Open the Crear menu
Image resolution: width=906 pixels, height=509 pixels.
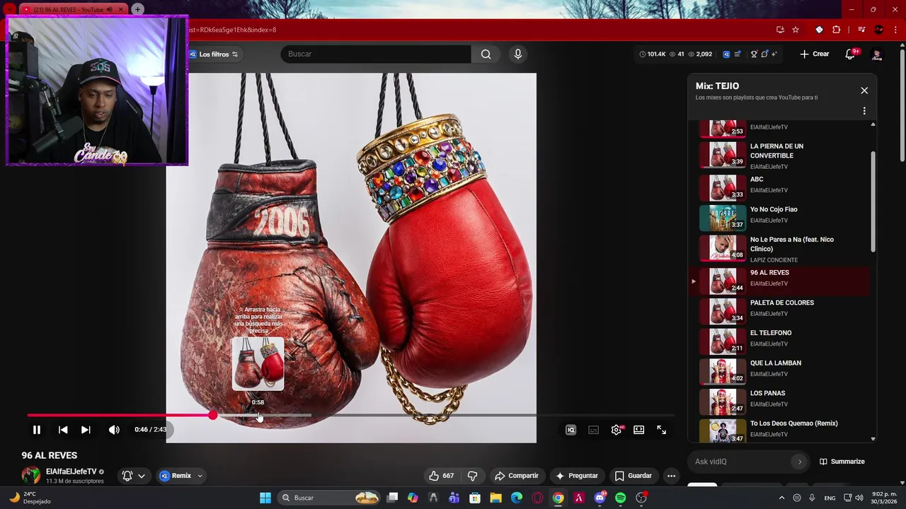point(814,54)
